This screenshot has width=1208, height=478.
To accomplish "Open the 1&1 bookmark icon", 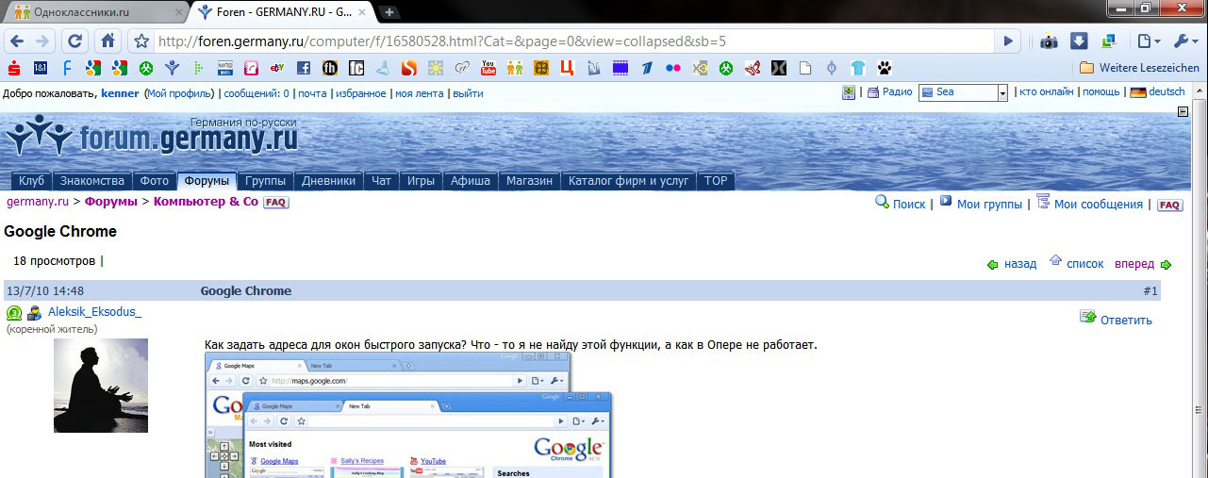I will (40, 68).
